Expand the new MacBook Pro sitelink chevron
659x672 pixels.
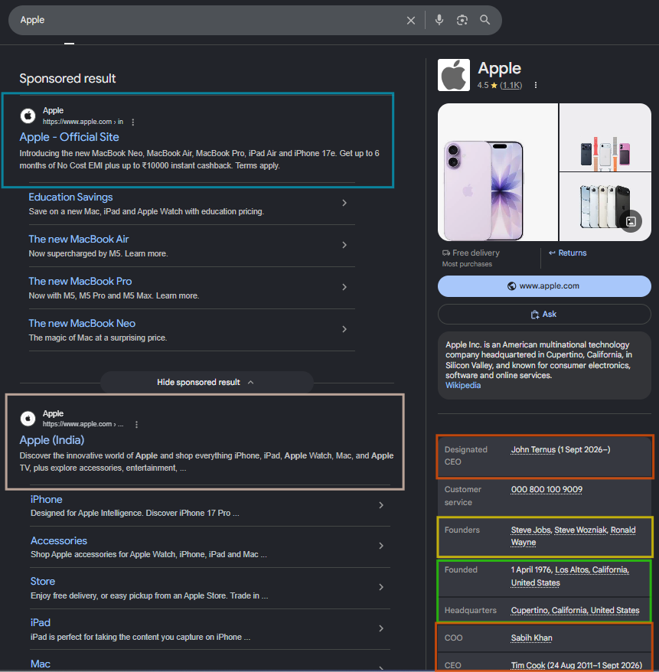344,287
